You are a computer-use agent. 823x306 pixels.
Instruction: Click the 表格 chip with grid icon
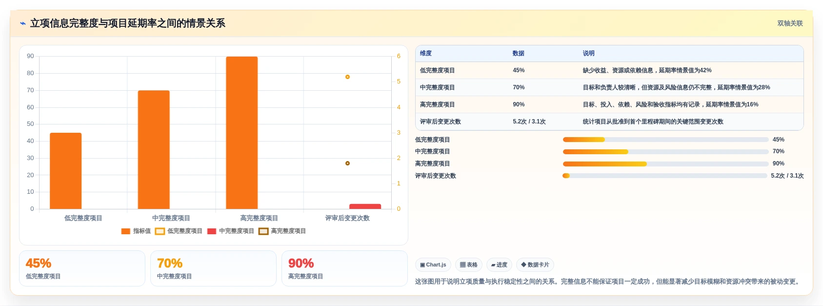click(x=469, y=265)
